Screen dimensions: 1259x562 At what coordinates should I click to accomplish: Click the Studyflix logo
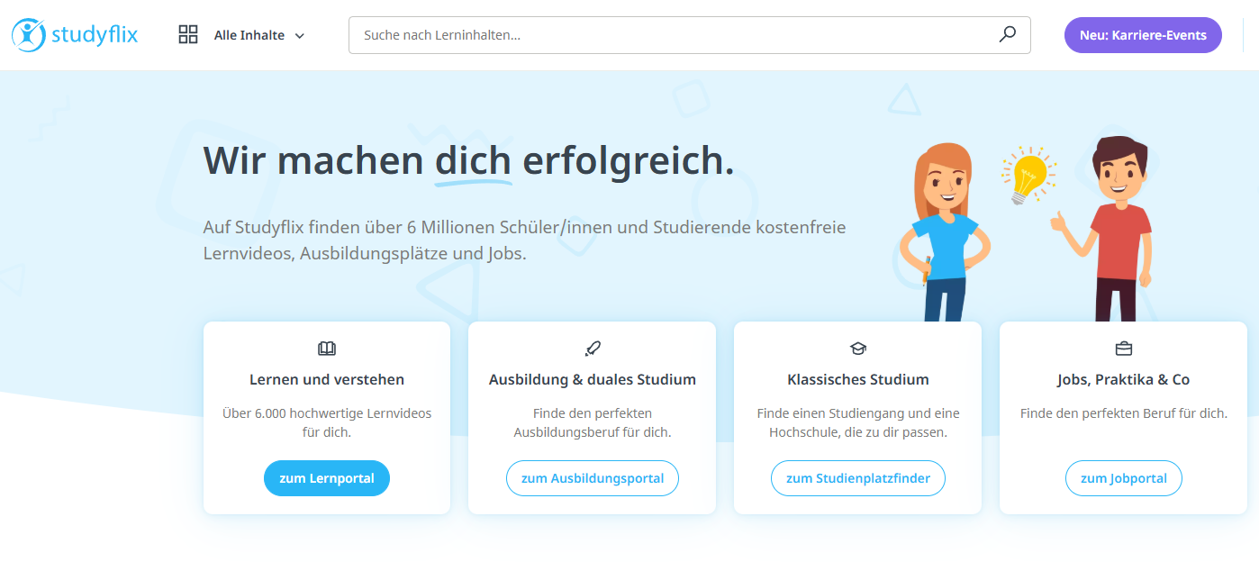click(75, 35)
